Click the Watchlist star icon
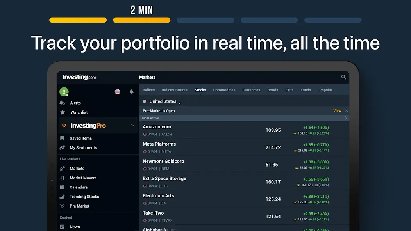 click(63, 112)
